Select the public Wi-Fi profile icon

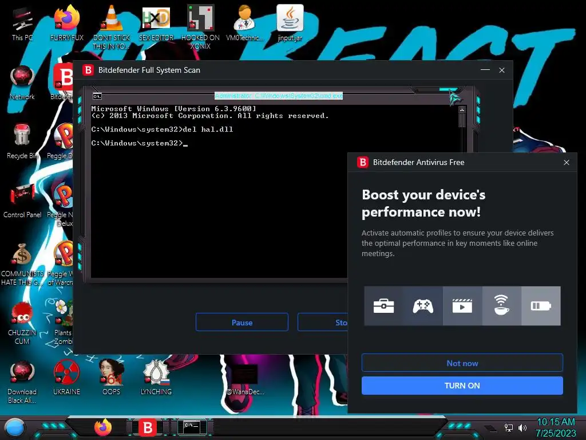pyautogui.click(x=501, y=306)
